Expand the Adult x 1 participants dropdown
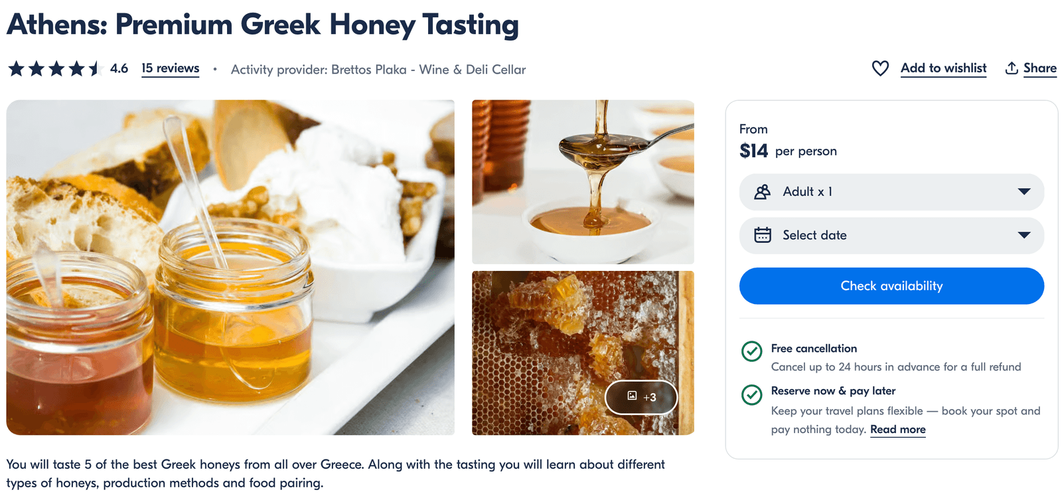1062x494 pixels. click(891, 192)
